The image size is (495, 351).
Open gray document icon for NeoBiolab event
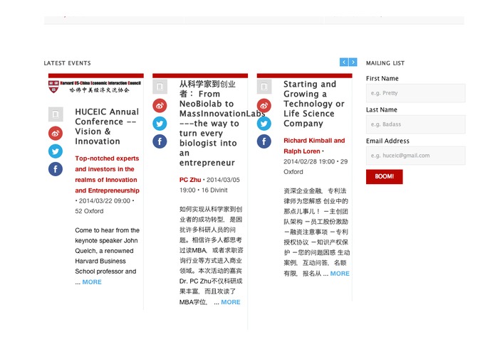(x=160, y=87)
